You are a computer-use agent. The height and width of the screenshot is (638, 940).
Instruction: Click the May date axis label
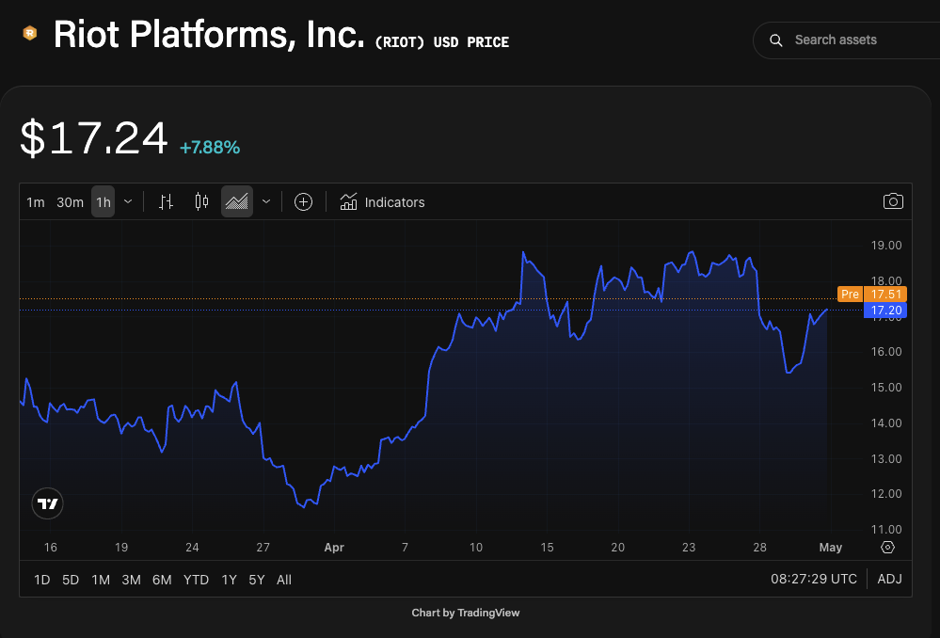tap(830, 548)
